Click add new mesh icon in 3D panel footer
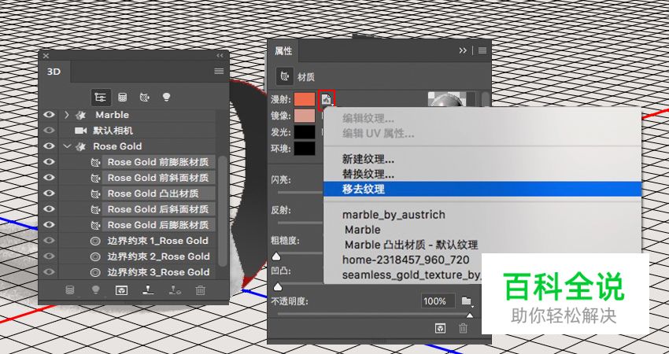 69,290
